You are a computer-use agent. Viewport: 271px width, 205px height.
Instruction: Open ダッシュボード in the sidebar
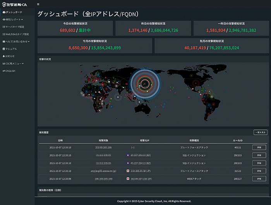pyautogui.click(x=14, y=12)
